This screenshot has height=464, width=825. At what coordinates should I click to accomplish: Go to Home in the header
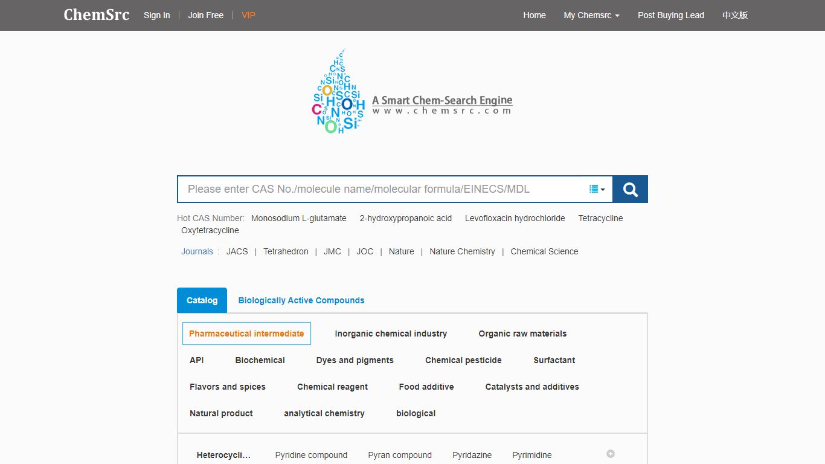tap(534, 15)
